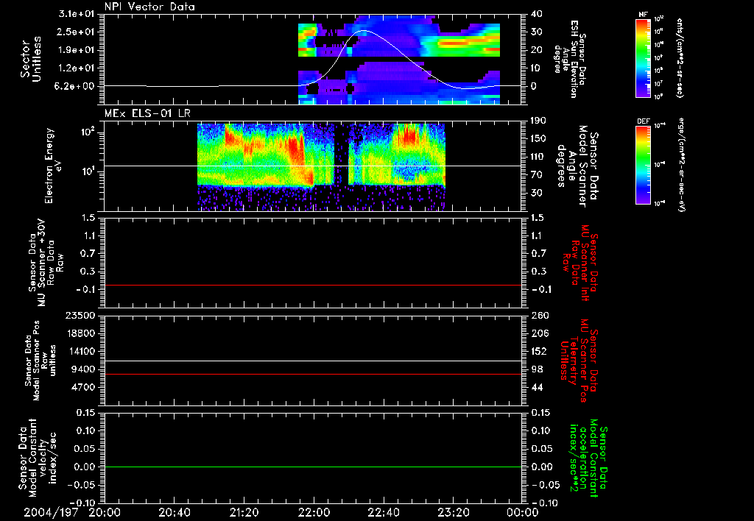The height and width of the screenshot is (521, 754).
Task: Click the 150 scanner angle tick label
Action: (539, 138)
